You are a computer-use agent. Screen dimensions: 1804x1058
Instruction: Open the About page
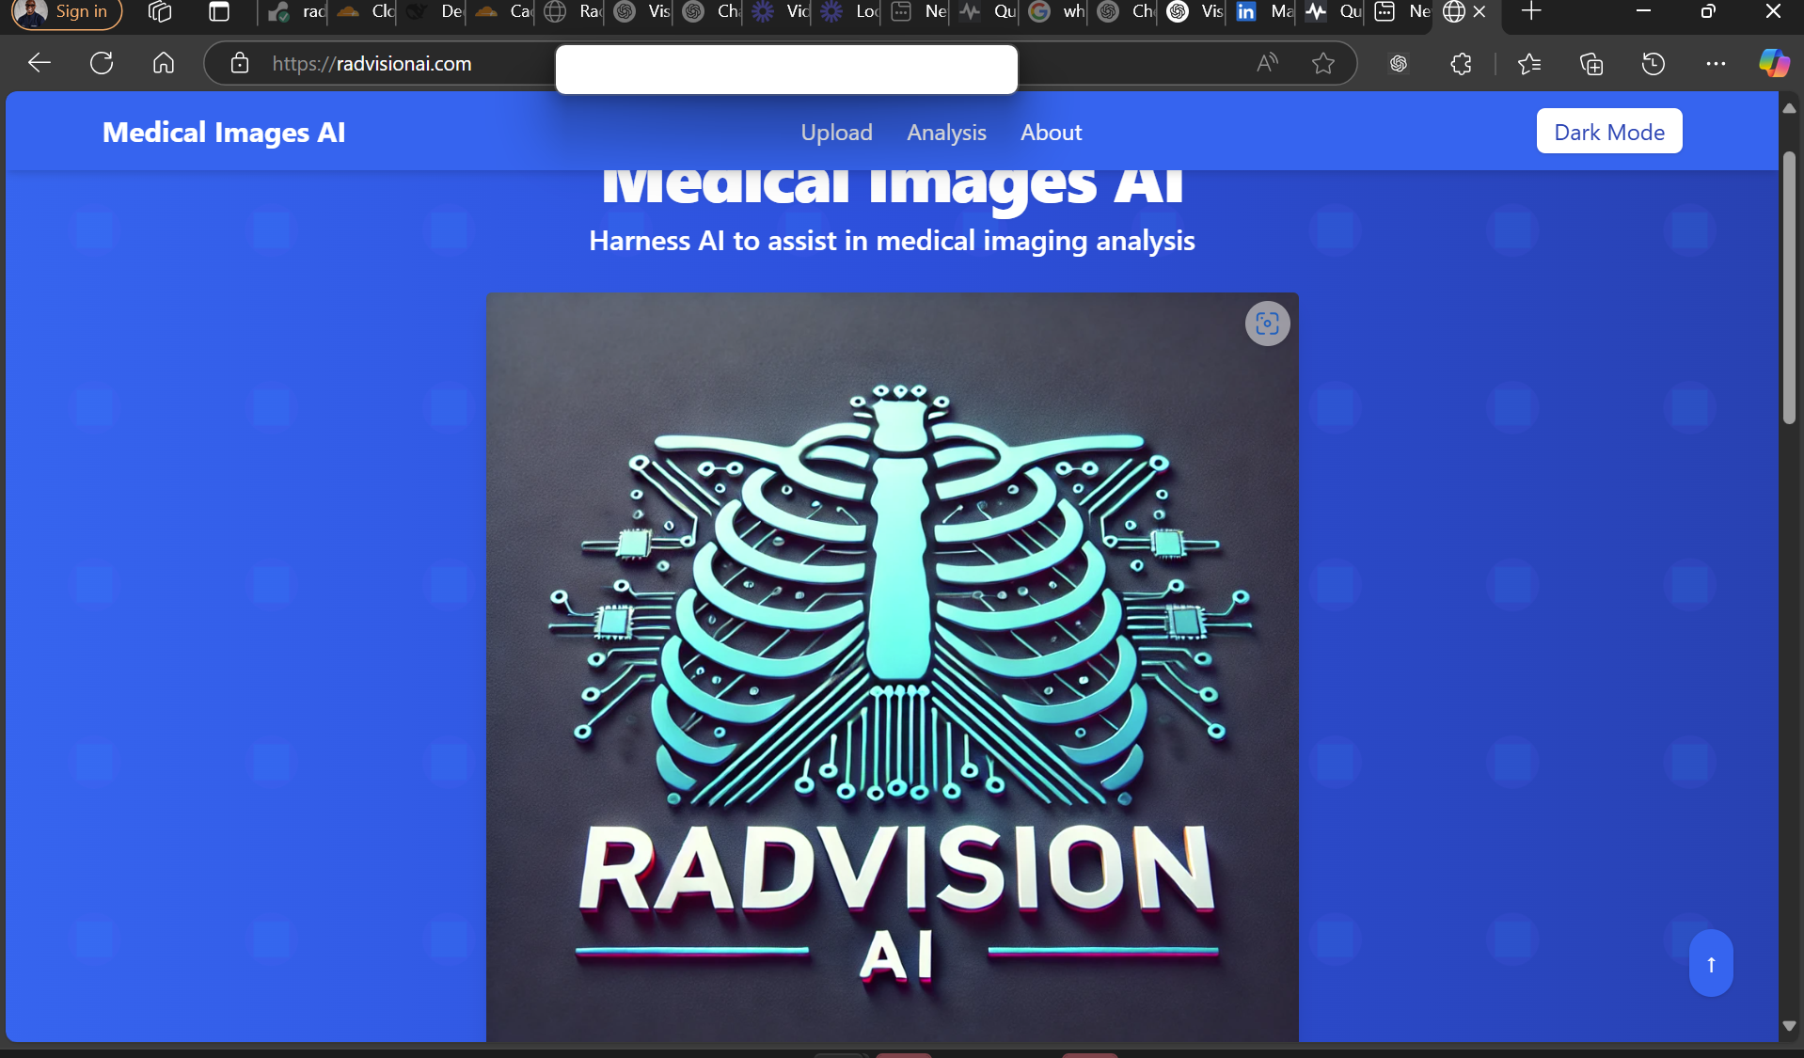(1051, 132)
